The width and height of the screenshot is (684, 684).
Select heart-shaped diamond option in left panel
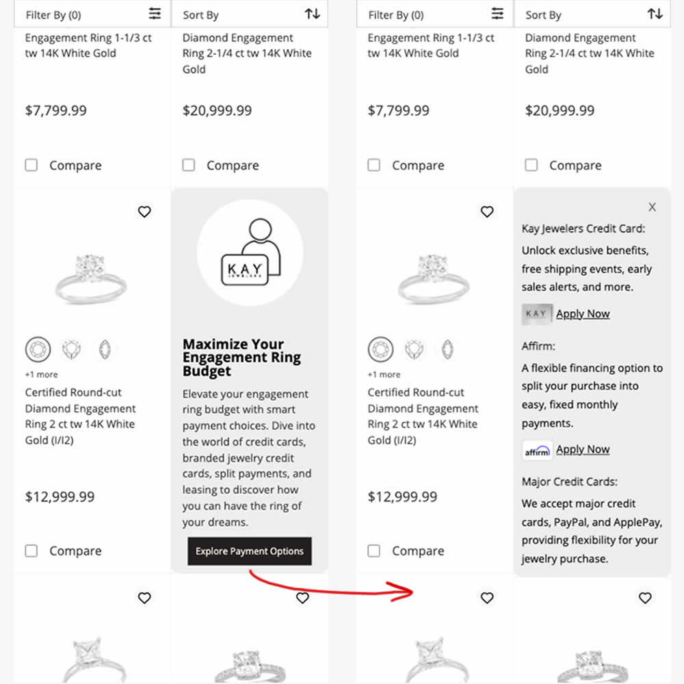(72, 350)
